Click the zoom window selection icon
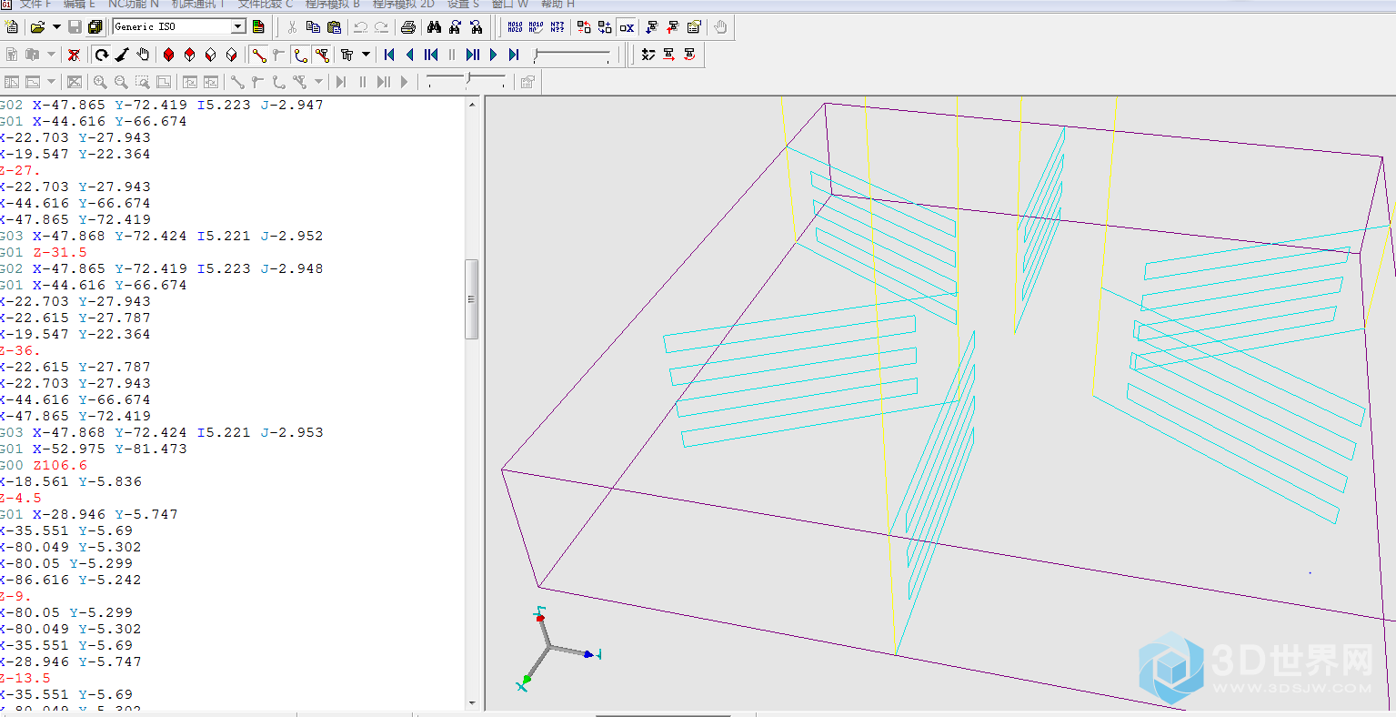 pyautogui.click(x=142, y=82)
